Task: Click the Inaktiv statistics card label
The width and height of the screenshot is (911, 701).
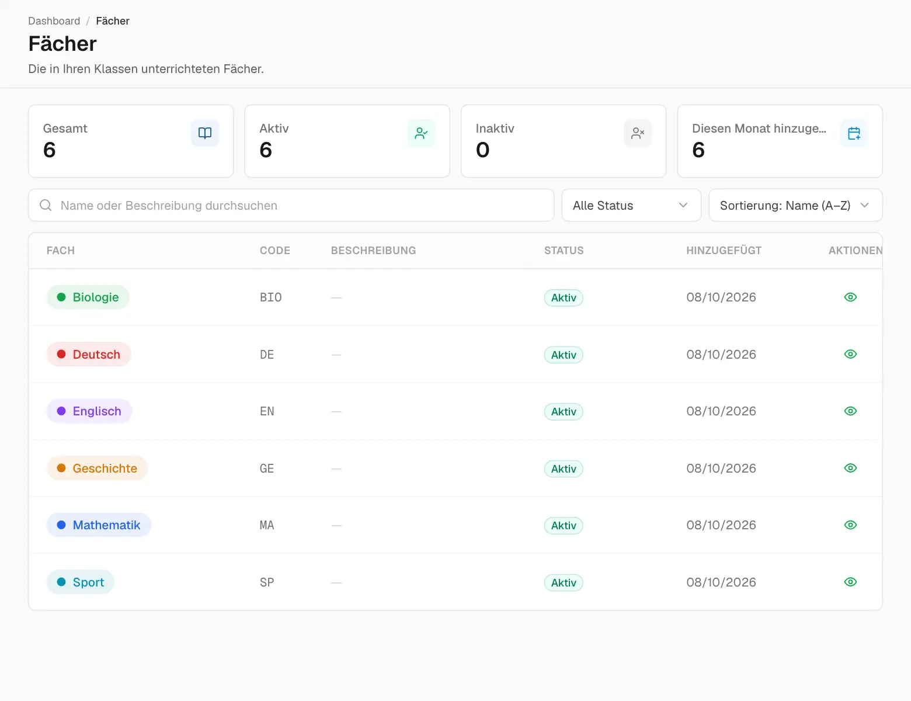Action: (x=495, y=129)
